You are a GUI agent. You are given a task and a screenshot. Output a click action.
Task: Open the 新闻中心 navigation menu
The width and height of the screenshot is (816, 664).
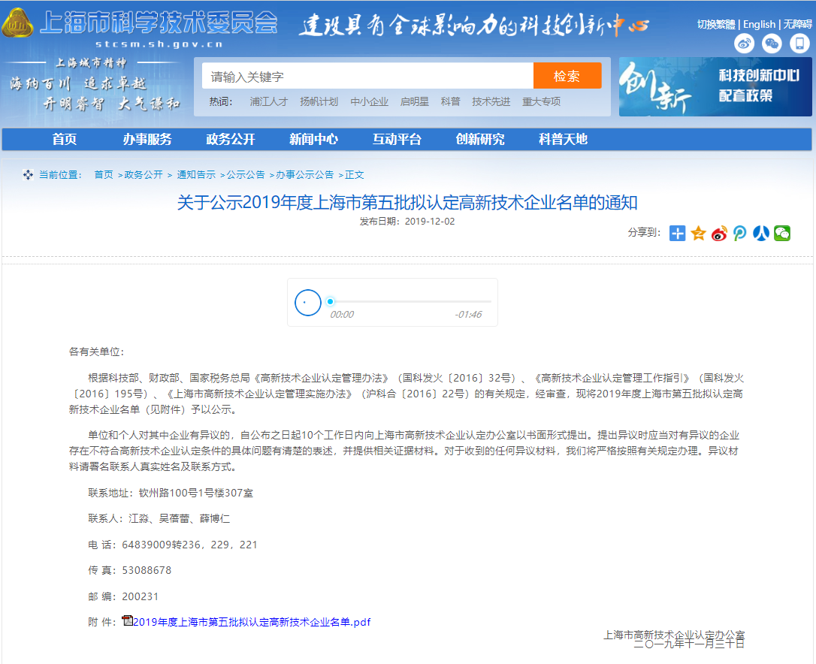coord(313,139)
